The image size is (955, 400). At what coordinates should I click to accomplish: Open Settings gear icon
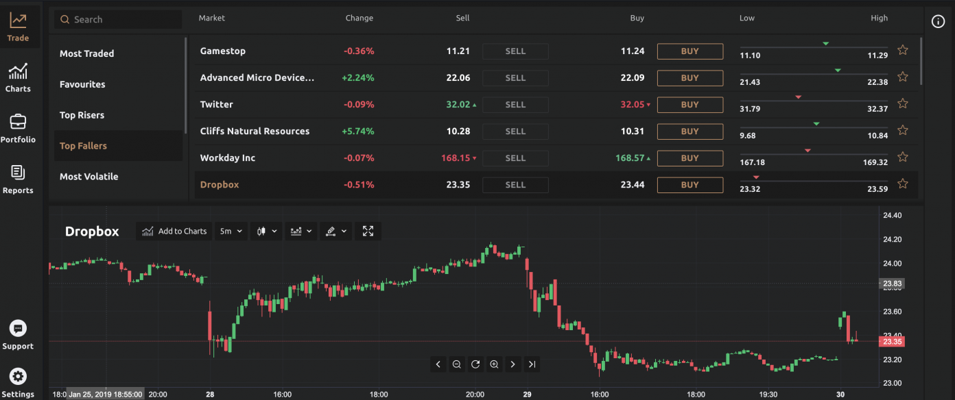pyautogui.click(x=18, y=376)
